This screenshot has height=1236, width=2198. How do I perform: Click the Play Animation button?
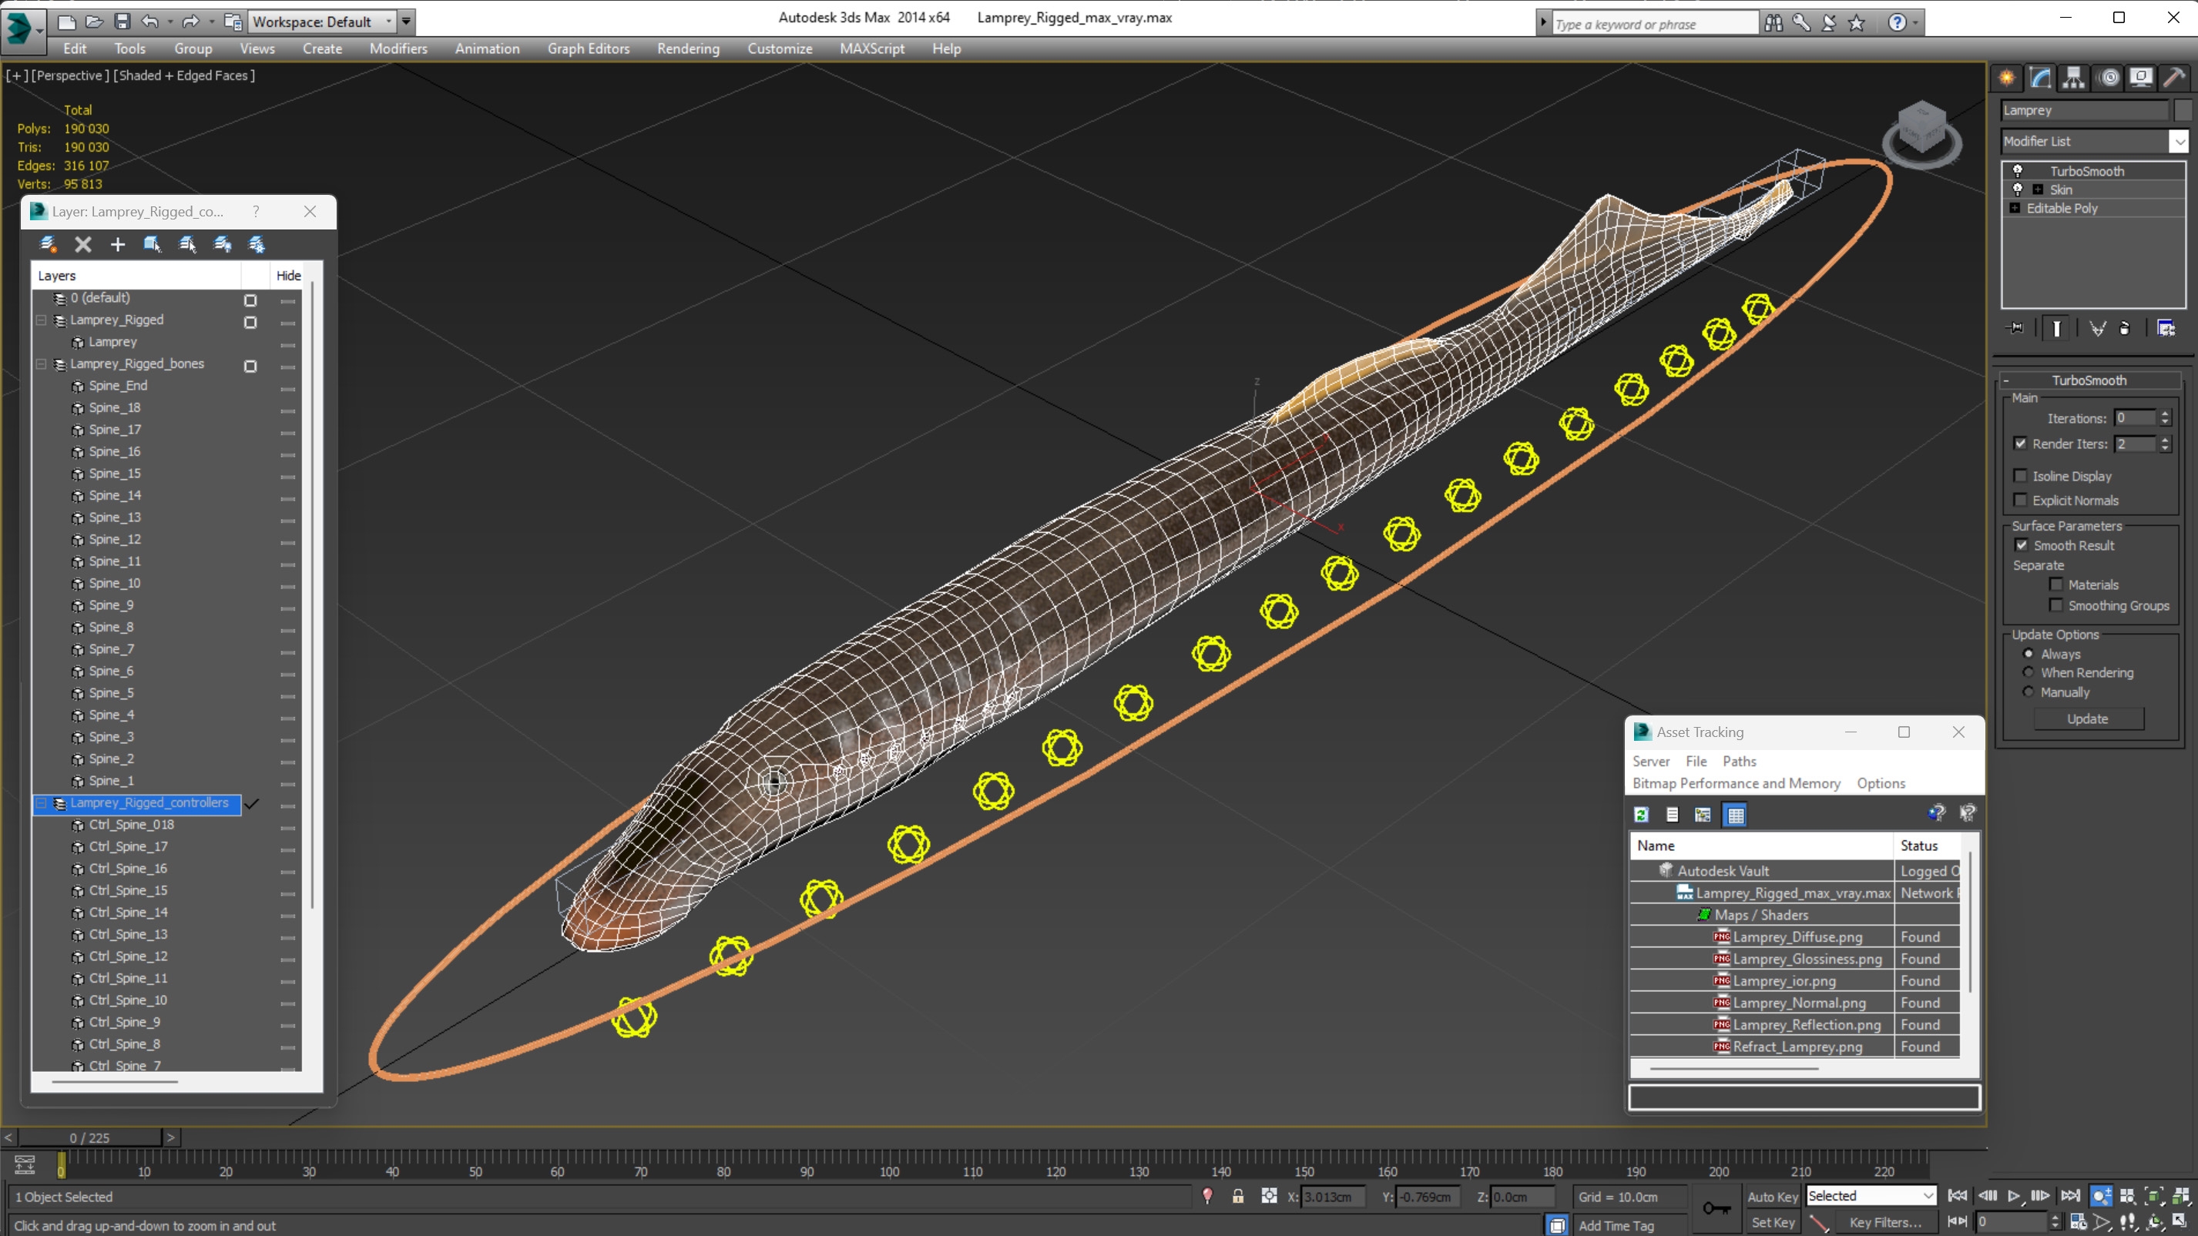2014,1196
